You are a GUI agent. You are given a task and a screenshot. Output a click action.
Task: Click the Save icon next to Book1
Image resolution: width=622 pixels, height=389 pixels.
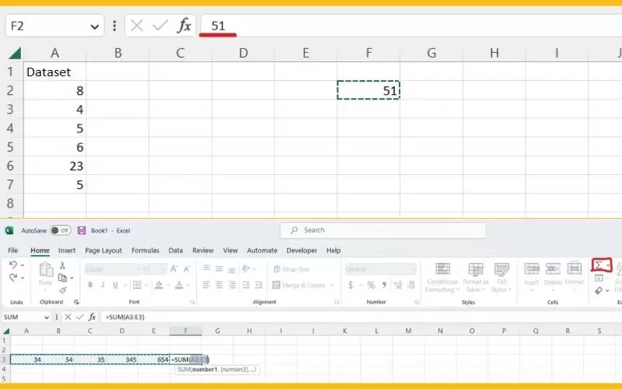click(x=82, y=230)
